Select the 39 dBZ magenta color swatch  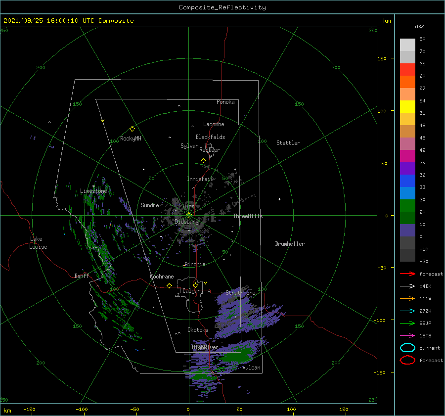click(407, 156)
